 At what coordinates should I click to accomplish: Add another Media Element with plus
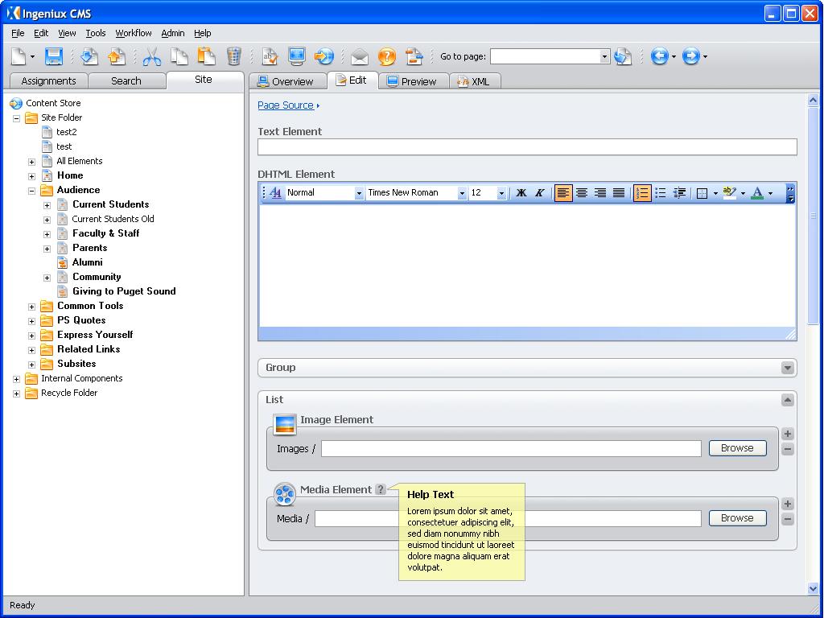point(787,504)
